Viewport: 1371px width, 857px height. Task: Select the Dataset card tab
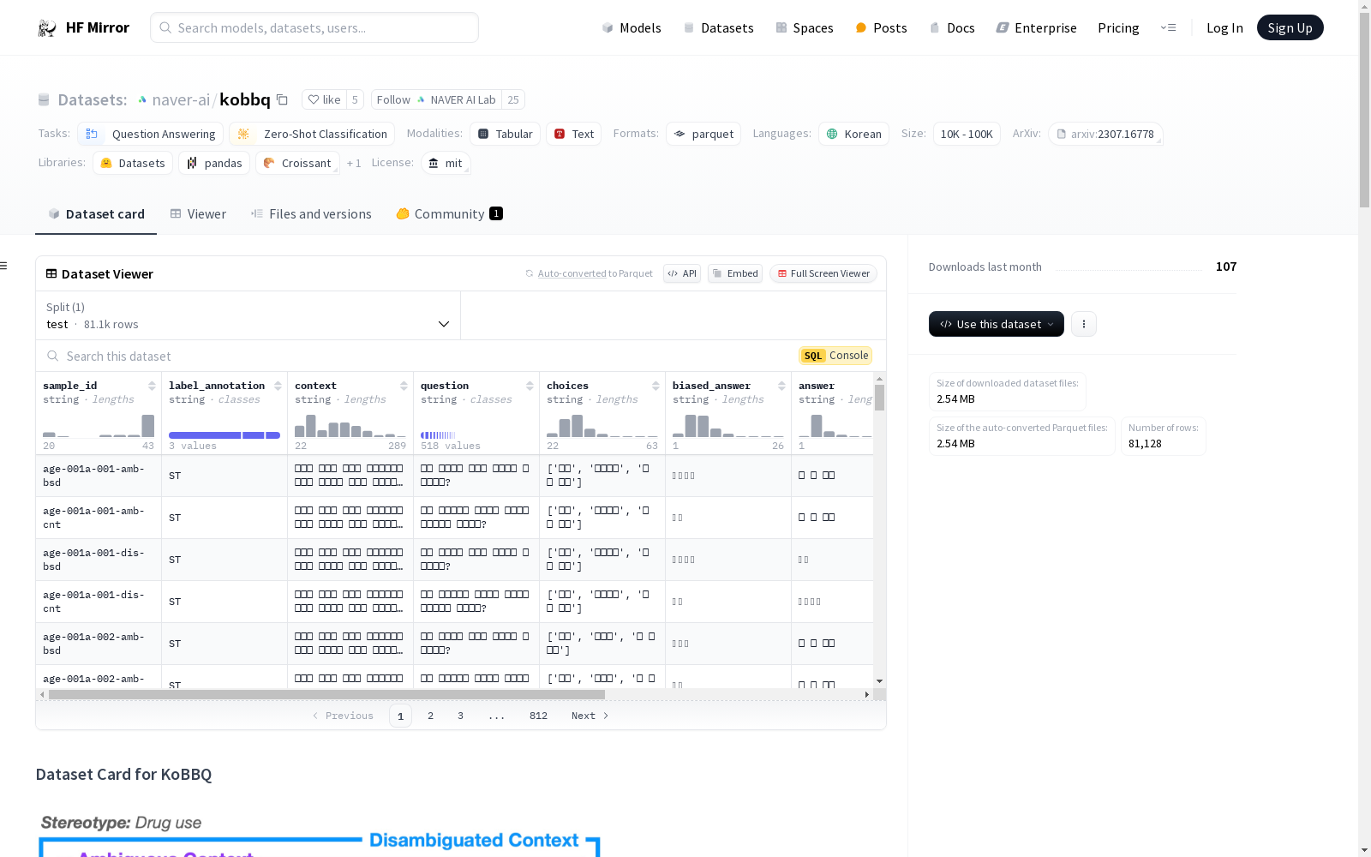(96, 213)
